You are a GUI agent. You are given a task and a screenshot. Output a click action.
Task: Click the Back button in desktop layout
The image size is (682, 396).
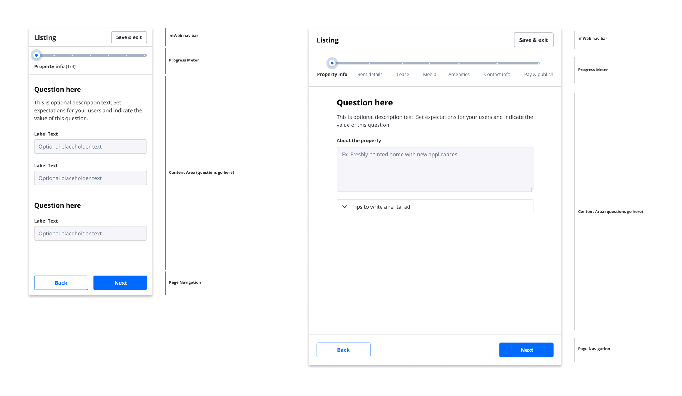[x=343, y=350]
